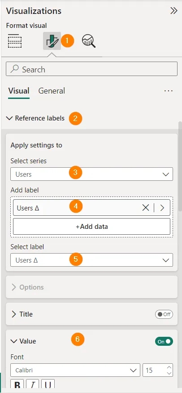Open the Select series dropdown
This screenshot has width=182, height=393.
pyautogui.click(x=91, y=174)
